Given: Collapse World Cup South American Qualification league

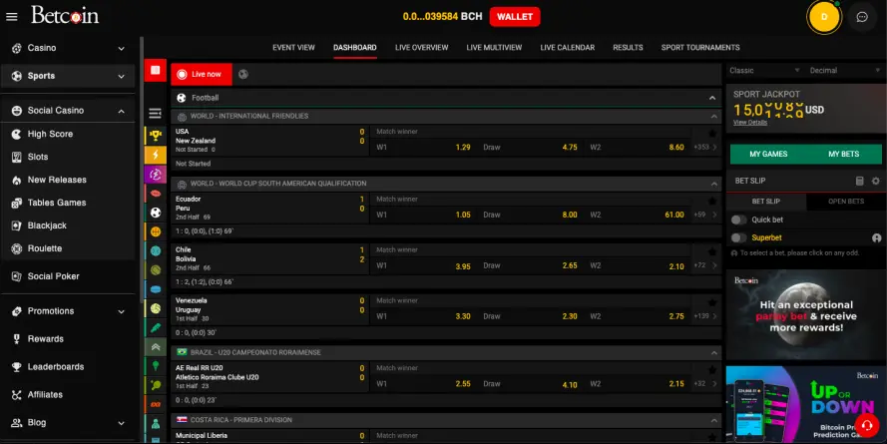Looking at the screenshot, I should [x=714, y=184].
